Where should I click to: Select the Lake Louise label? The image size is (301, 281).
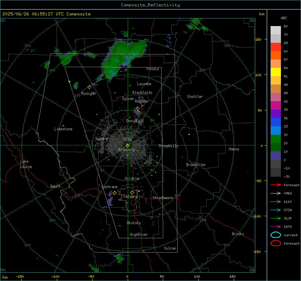26,164
